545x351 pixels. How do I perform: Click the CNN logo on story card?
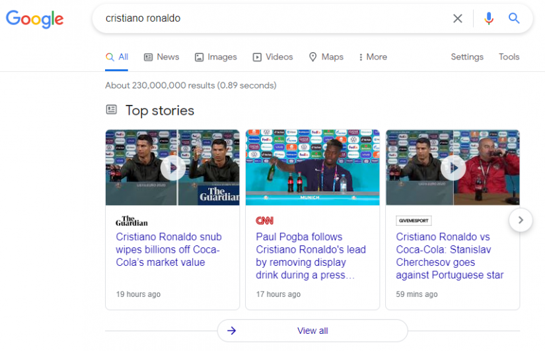click(264, 220)
